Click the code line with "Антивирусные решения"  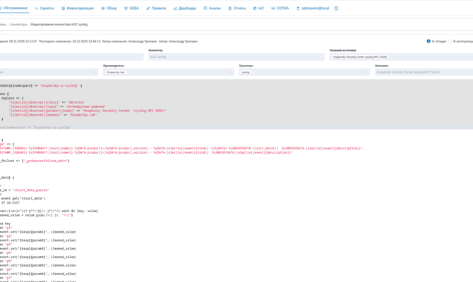point(57,106)
